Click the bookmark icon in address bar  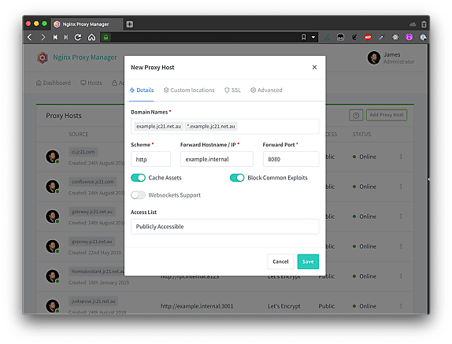[303, 37]
